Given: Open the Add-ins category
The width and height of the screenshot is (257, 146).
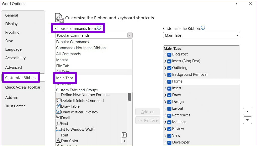Looking at the screenshot, I should 23,98.
